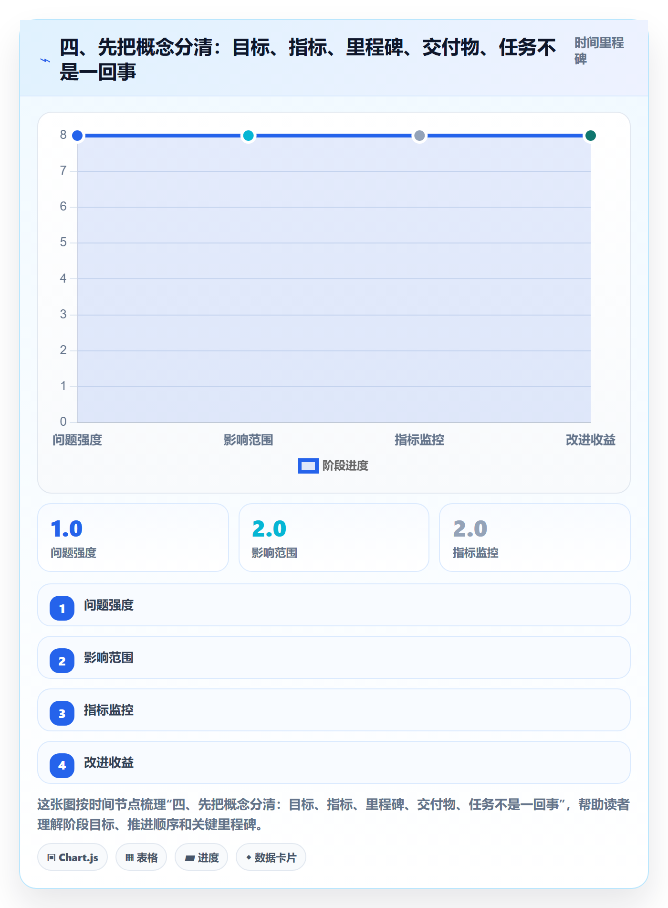Select the 时间里程碑 label in the header
The image size is (668, 908).
tap(599, 51)
